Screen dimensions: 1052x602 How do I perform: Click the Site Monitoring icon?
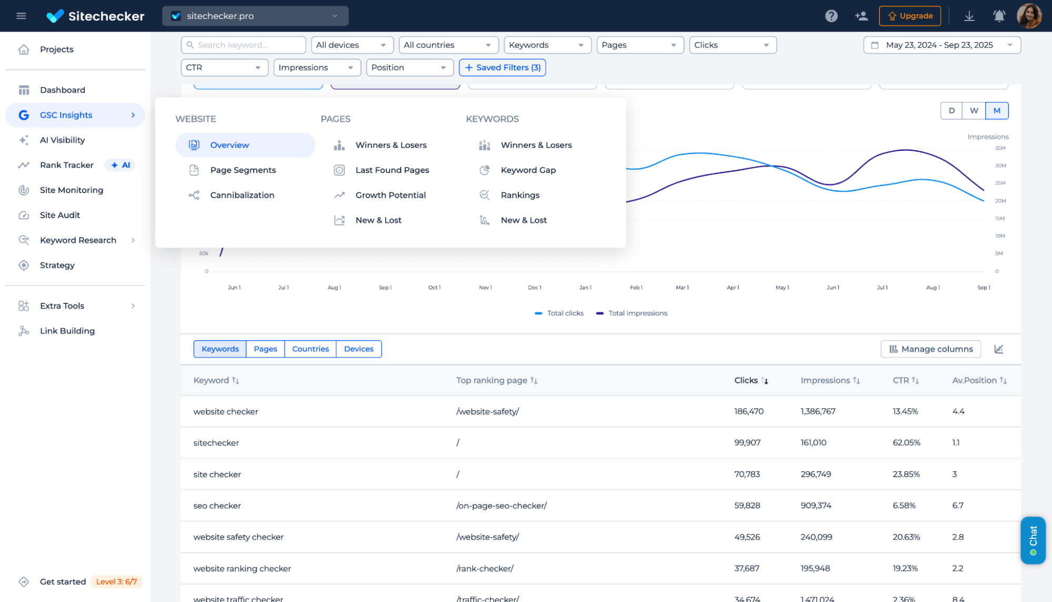coord(24,190)
